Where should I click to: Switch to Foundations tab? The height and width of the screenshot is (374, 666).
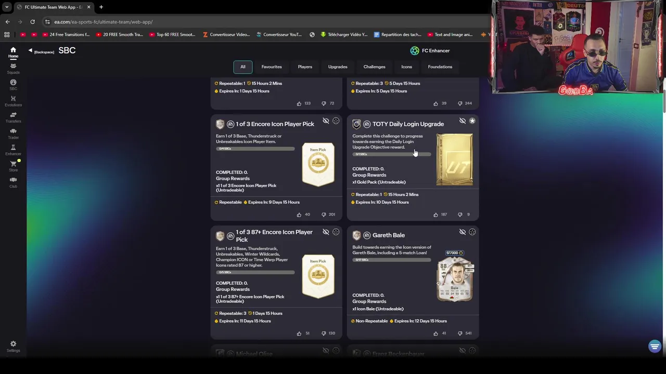pyautogui.click(x=440, y=66)
